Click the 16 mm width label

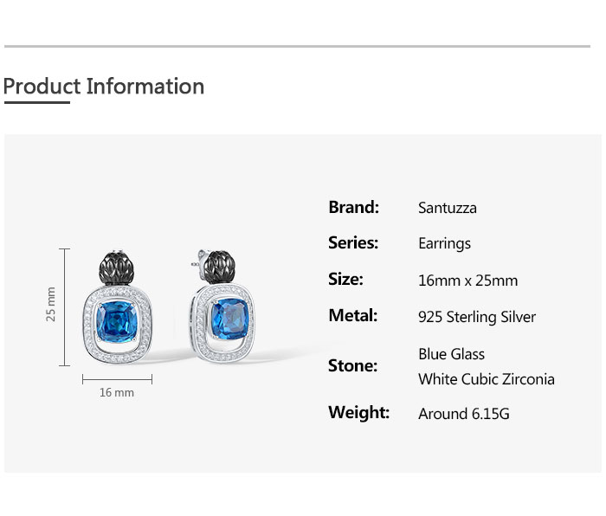click(117, 393)
